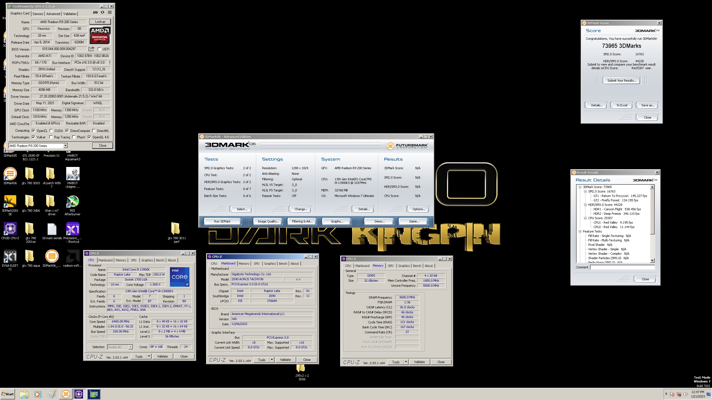Open the radeon-soft installer desktop icon
Image resolution: width=712 pixels, height=400 pixels.
(x=73, y=258)
